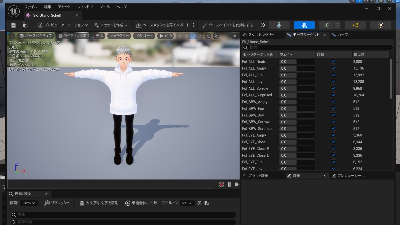Browse to asset in Content Browser icon
400x225 pixels.
(25, 25)
